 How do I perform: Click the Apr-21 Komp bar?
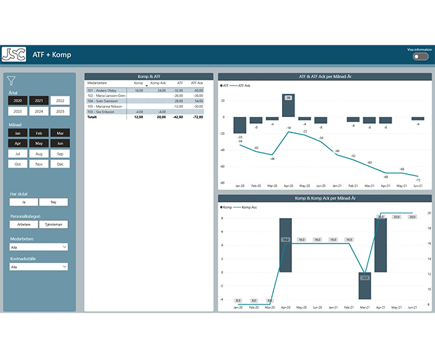point(381,245)
